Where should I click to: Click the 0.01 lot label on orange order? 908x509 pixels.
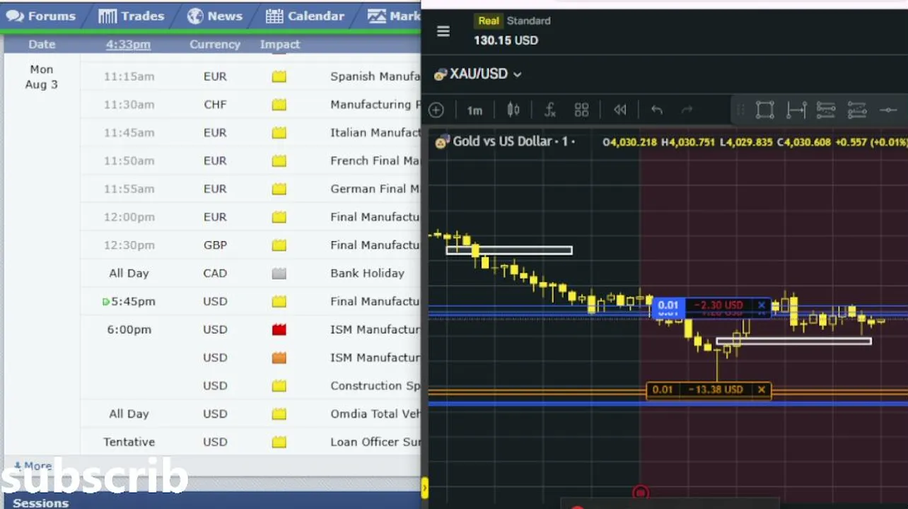coord(662,390)
